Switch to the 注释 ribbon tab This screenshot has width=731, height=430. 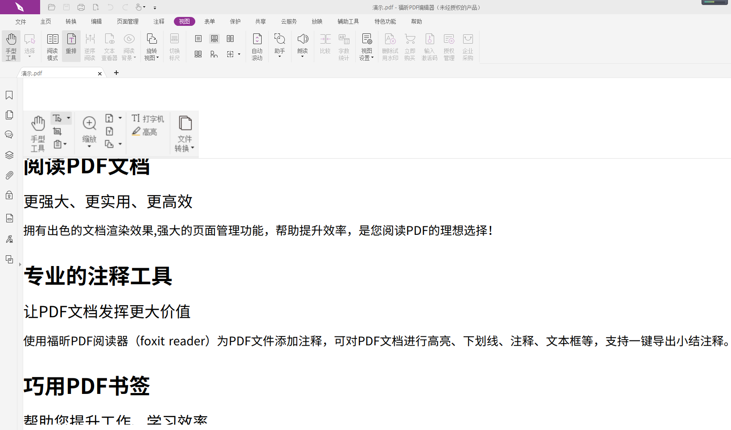point(159,21)
